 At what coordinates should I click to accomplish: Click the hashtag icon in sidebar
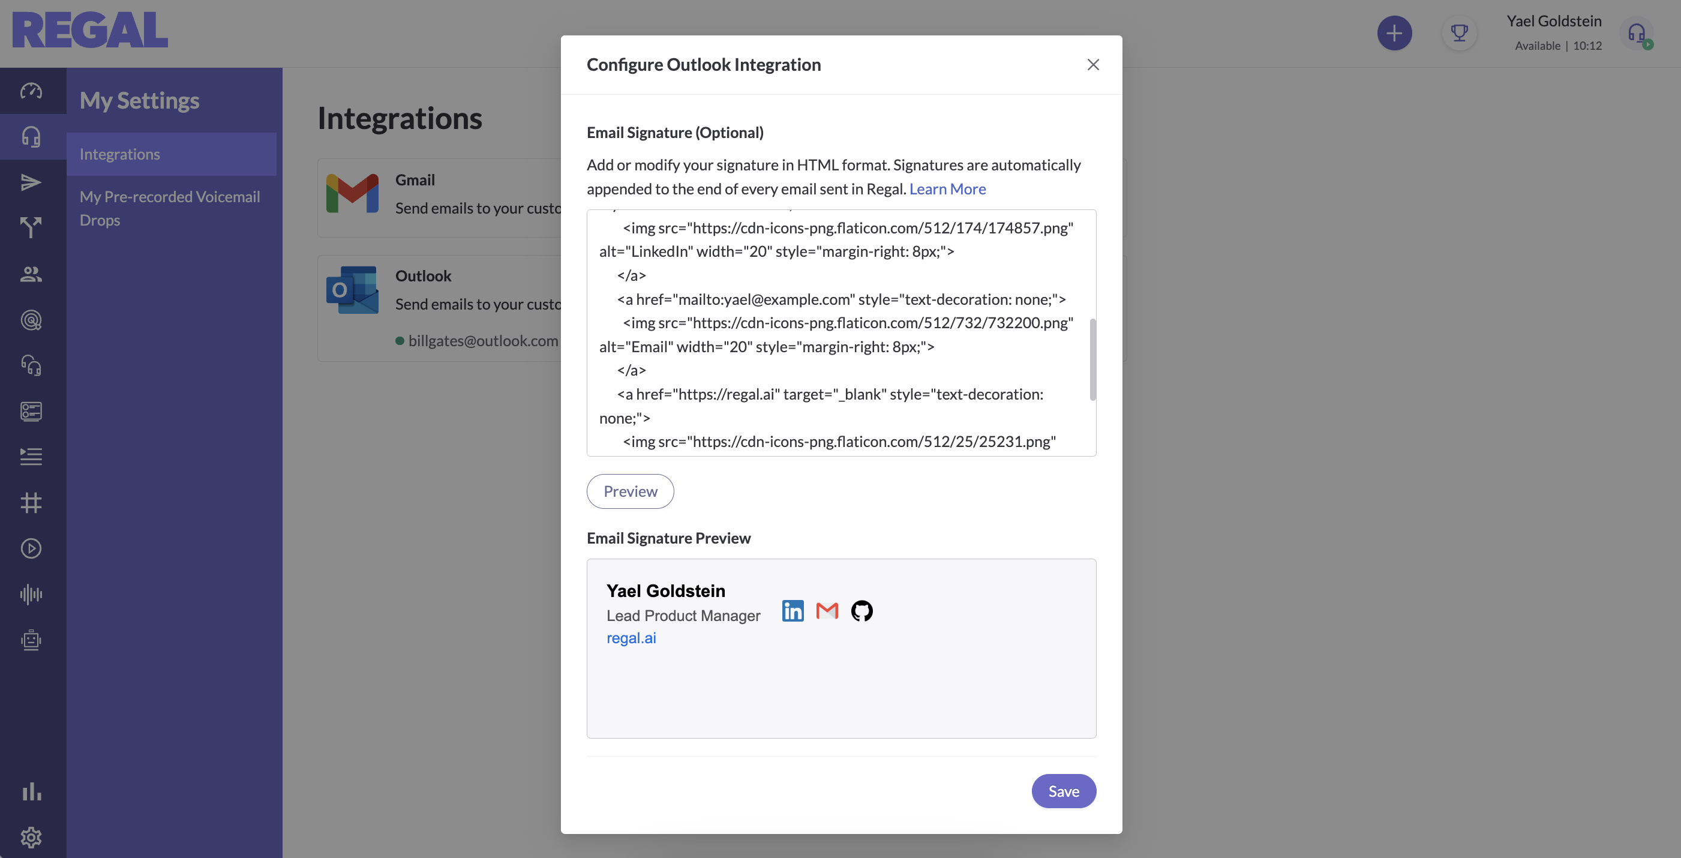(31, 502)
